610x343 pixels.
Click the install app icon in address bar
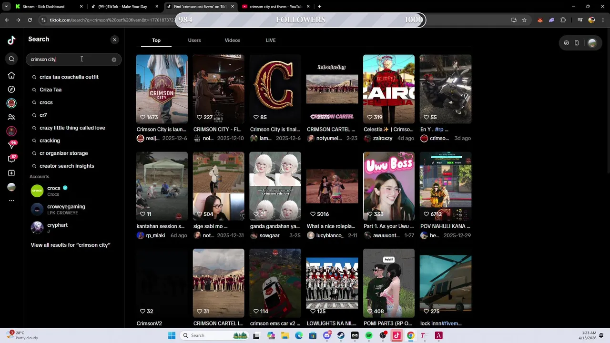(514, 20)
